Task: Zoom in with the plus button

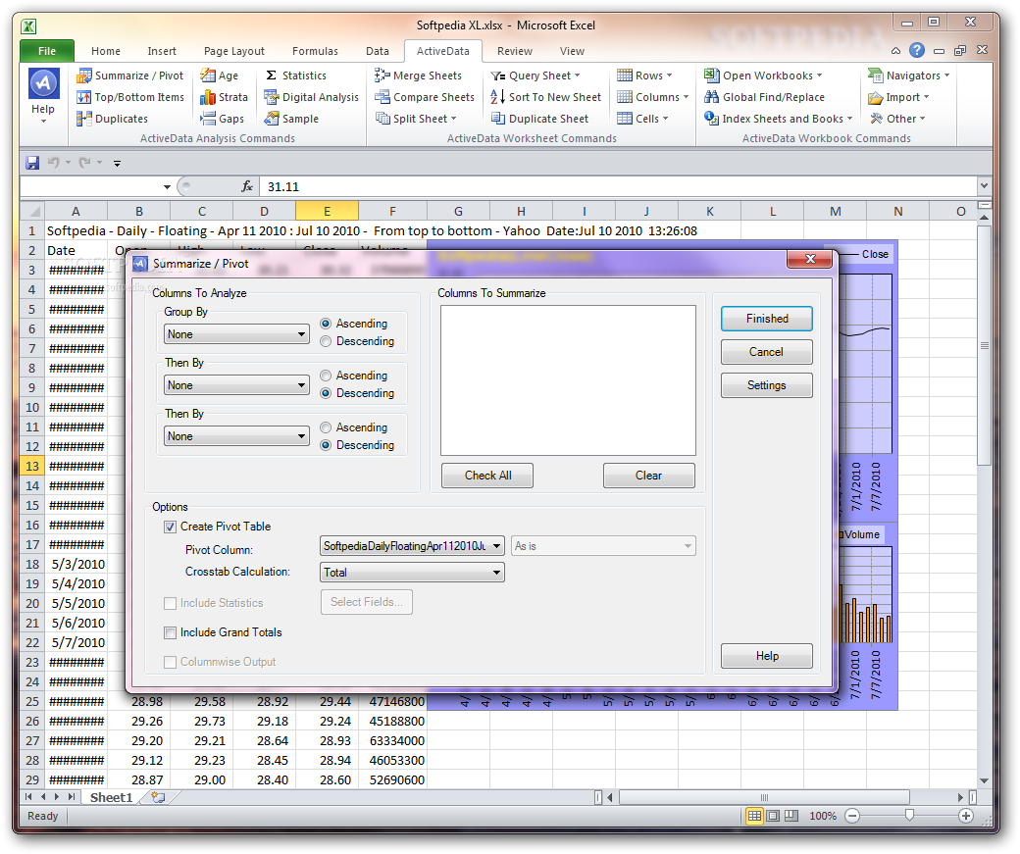Action: 966,816
